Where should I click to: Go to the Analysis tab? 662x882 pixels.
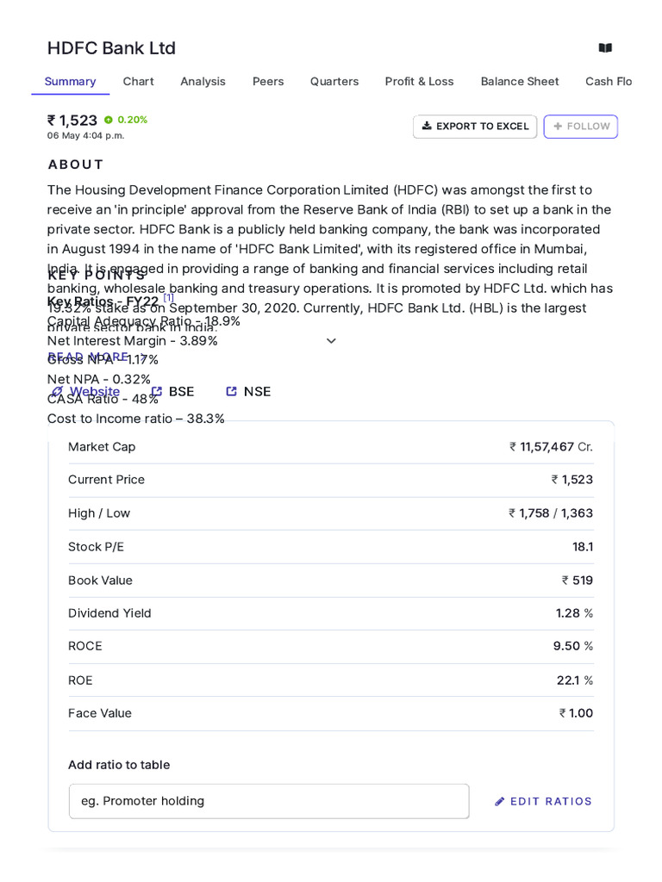(x=203, y=82)
